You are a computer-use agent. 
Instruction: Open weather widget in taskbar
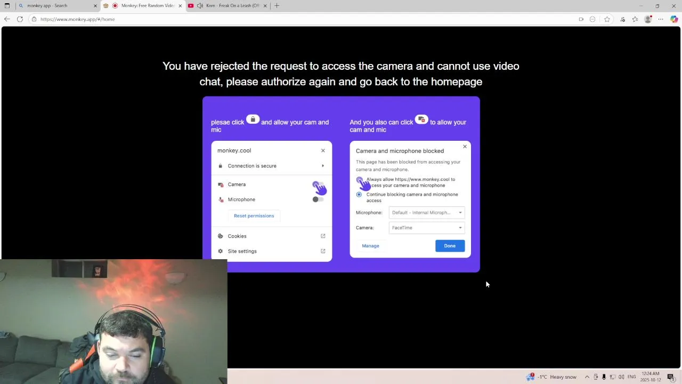click(x=551, y=377)
